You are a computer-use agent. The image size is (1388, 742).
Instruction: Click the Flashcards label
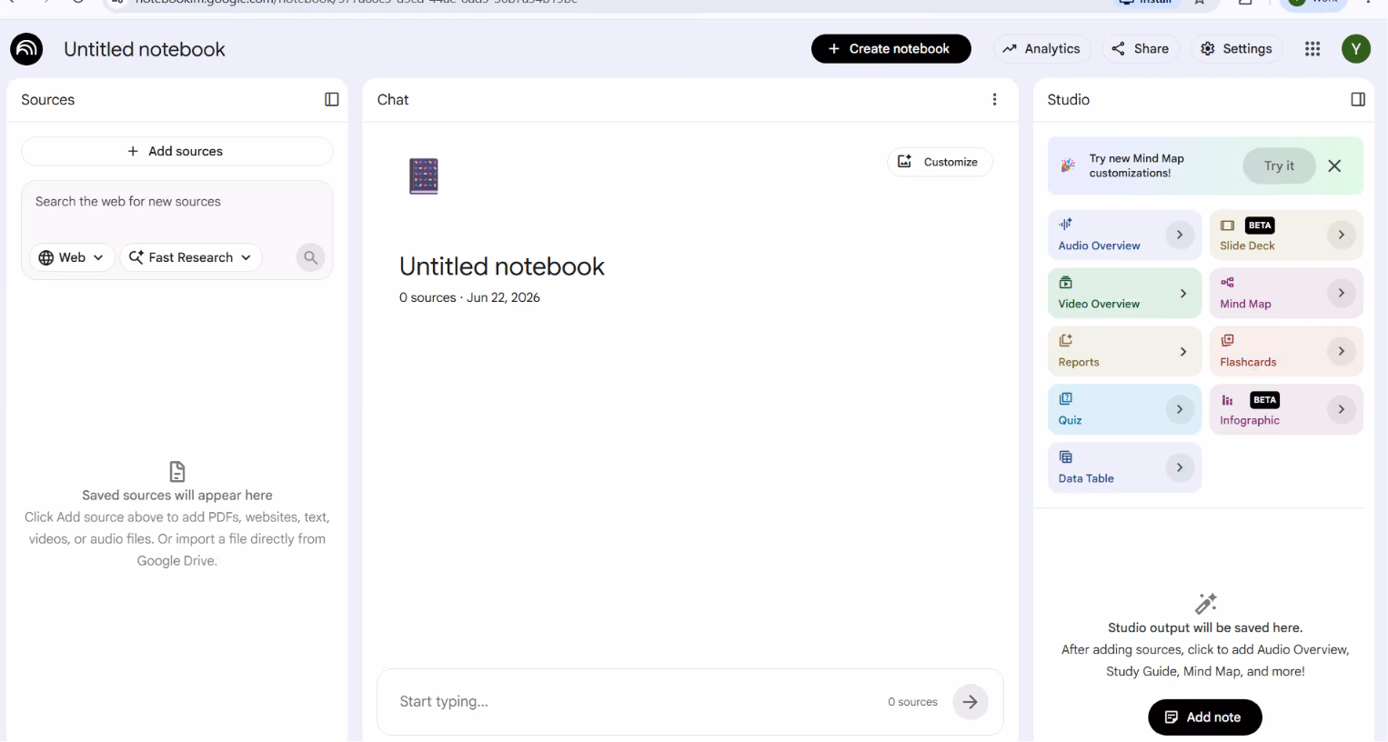pyautogui.click(x=1248, y=362)
